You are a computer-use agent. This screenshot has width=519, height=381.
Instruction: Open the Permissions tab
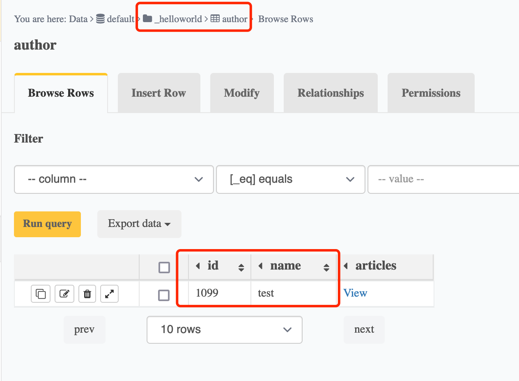(431, 93)
